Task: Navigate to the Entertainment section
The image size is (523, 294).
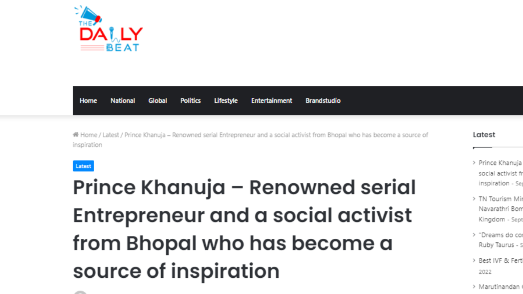Action: click(x=272, y=100)
